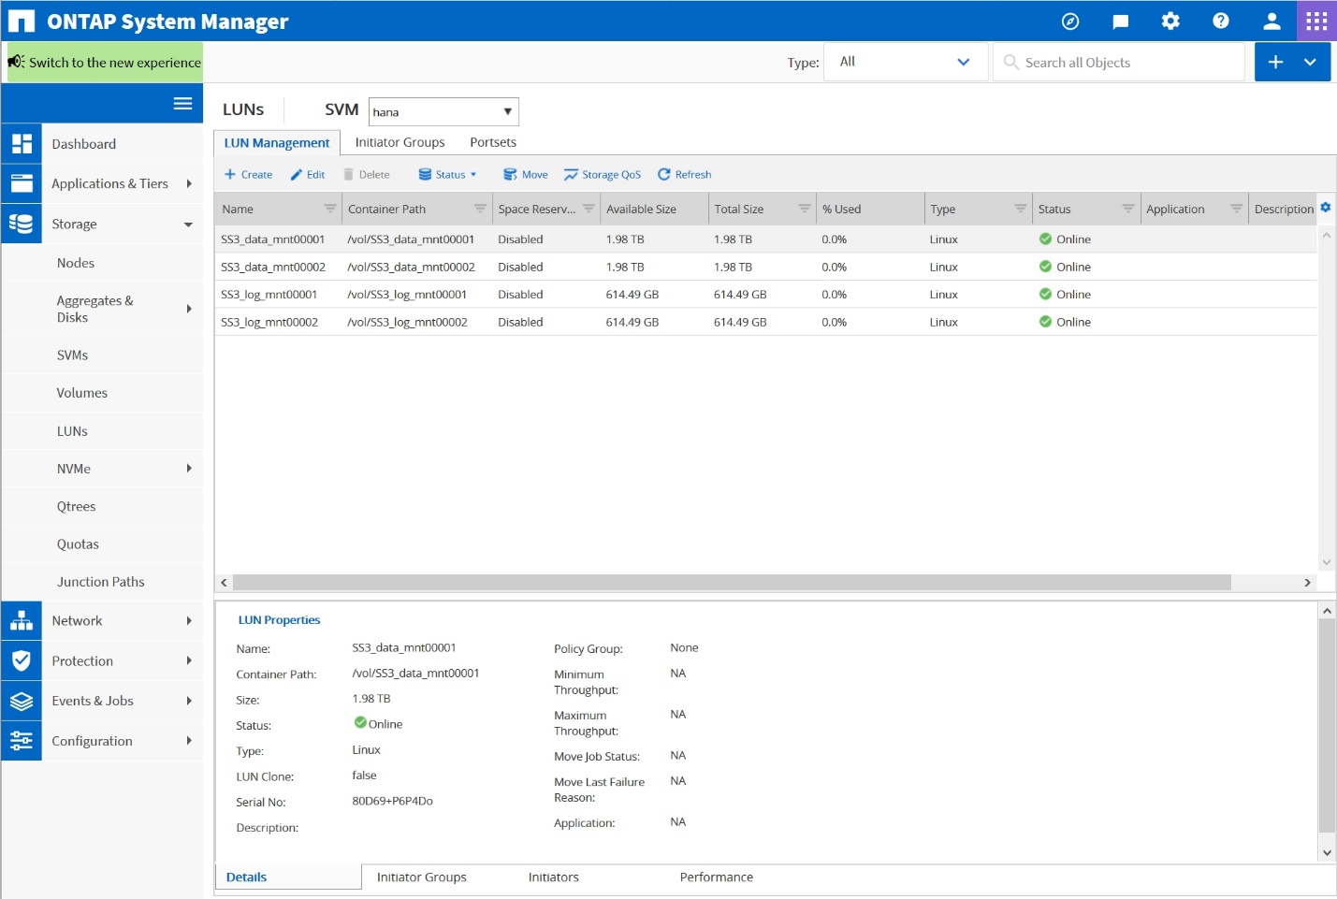Open the user account icon
The image size is (1337, 899).
point(1271,21)
